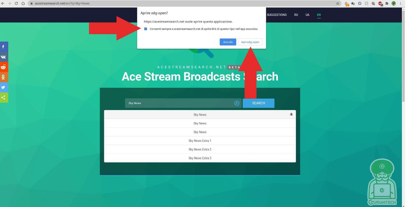Open the browser extensions puzzle menu
Viewport: 407px width, 207px height.
pyautogui.click(x=386, y=3)
